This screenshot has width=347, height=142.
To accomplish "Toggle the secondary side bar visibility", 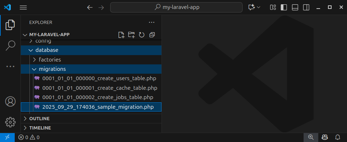I will 306,8.
